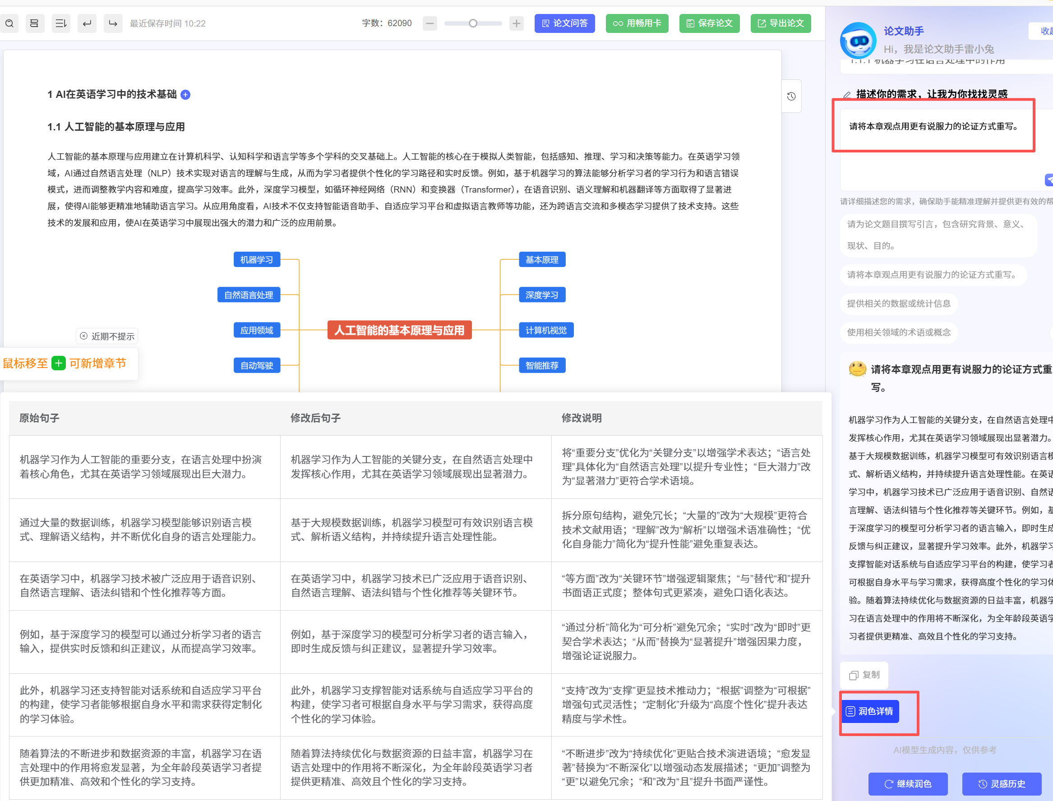
Task: Click the undo arrow icon
Action: coord(87,23)
